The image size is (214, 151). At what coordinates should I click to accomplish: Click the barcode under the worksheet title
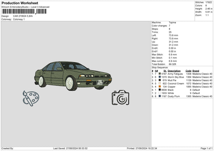click(x=24, y=11)
